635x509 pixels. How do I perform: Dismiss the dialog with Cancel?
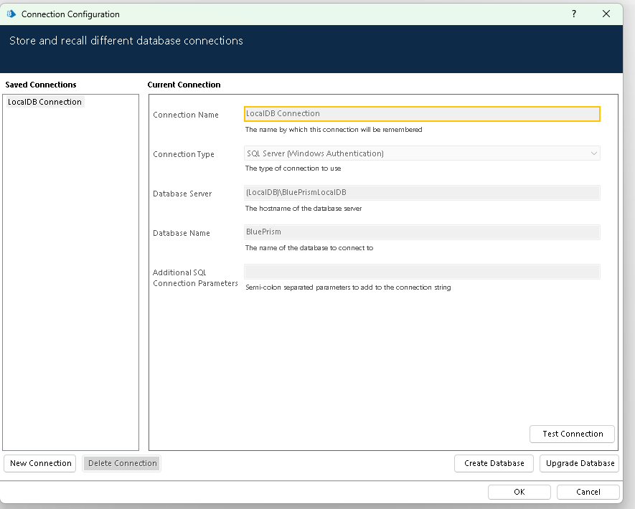[588, 492]
